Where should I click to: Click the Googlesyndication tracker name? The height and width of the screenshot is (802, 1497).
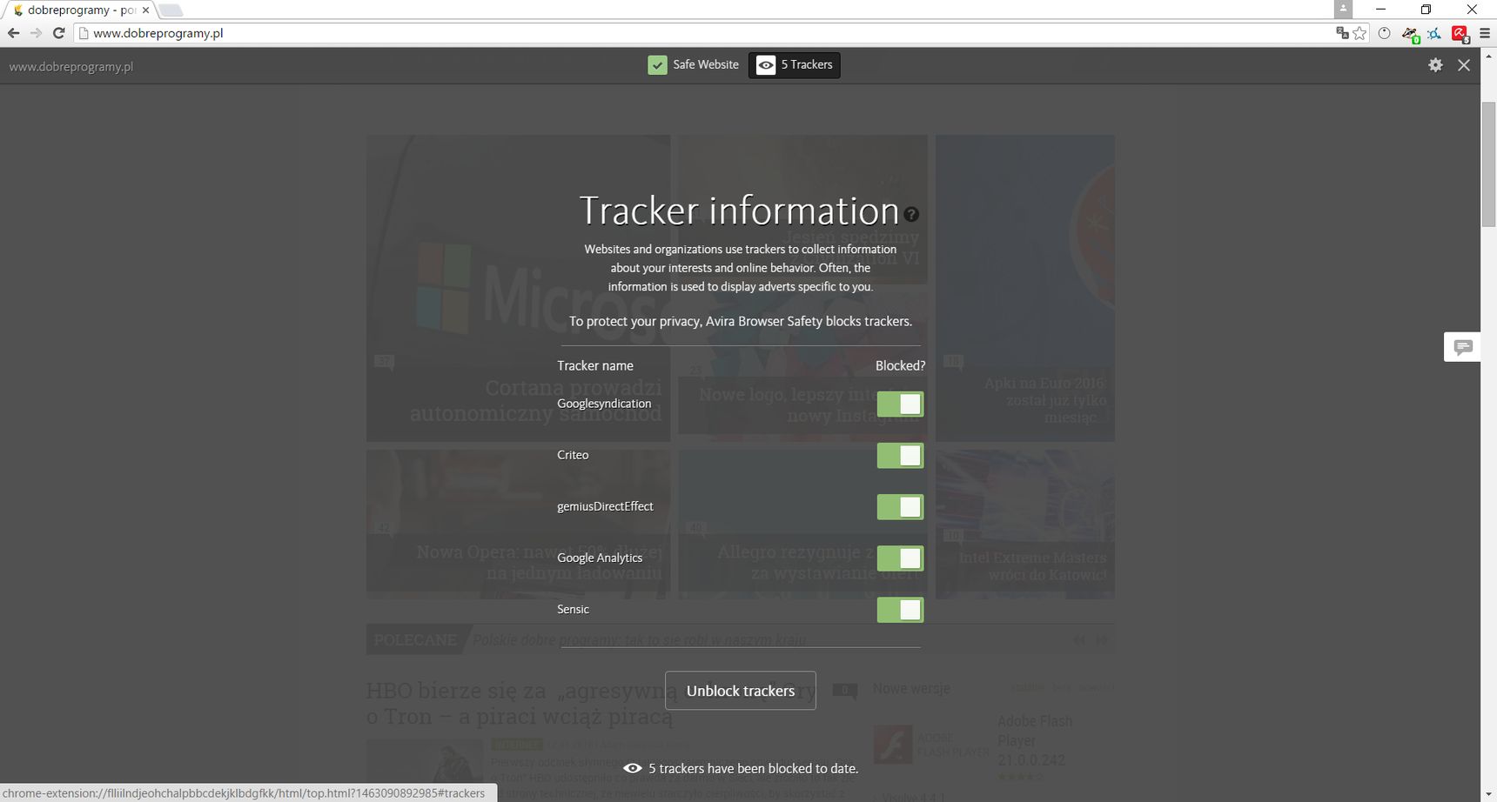click(604, 404)
